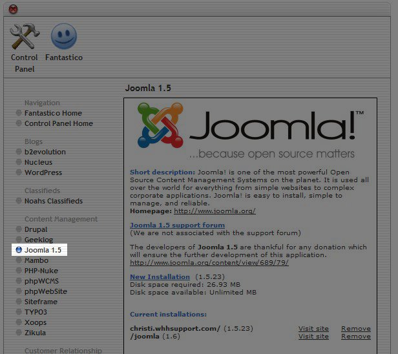
Task: Click the New Installation link
Action: (x=160, y=276)
